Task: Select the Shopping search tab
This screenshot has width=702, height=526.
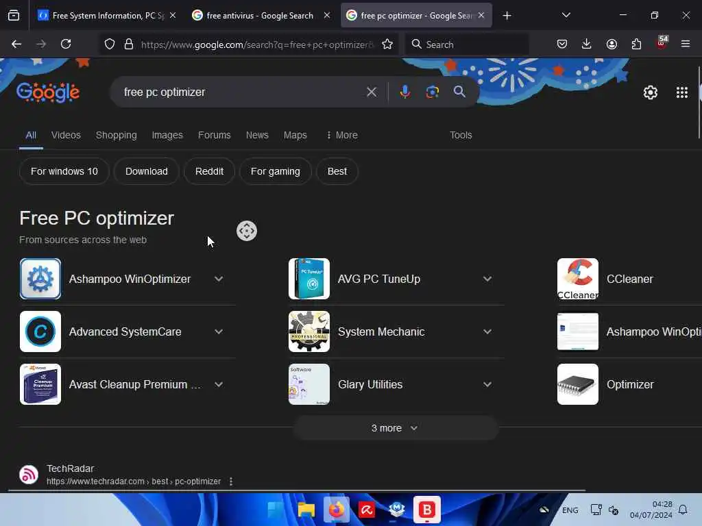Action: (x=117, y=135)
